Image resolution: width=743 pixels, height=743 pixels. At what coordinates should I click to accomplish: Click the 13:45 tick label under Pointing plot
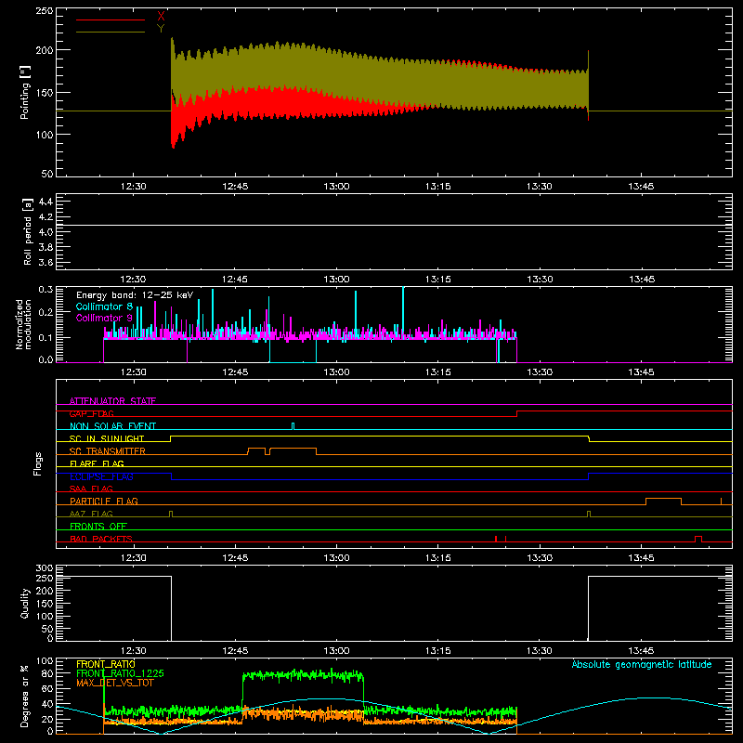point(641,187)
